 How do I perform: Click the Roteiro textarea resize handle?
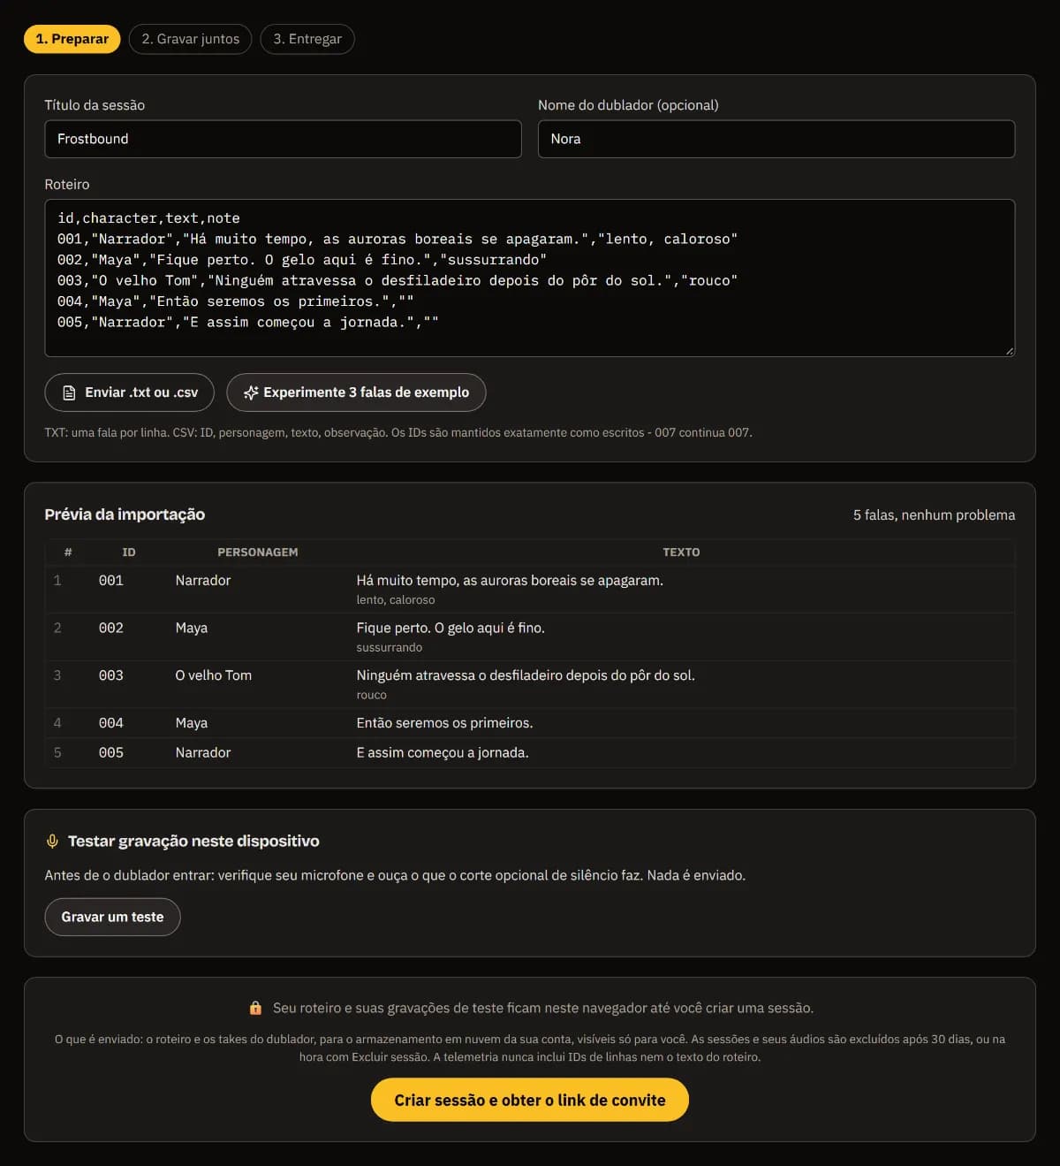pos(1010,351)
